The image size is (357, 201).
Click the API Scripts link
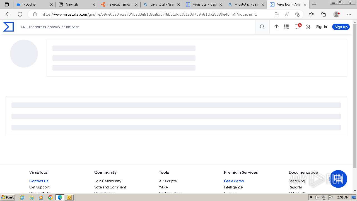coord(168,181)
